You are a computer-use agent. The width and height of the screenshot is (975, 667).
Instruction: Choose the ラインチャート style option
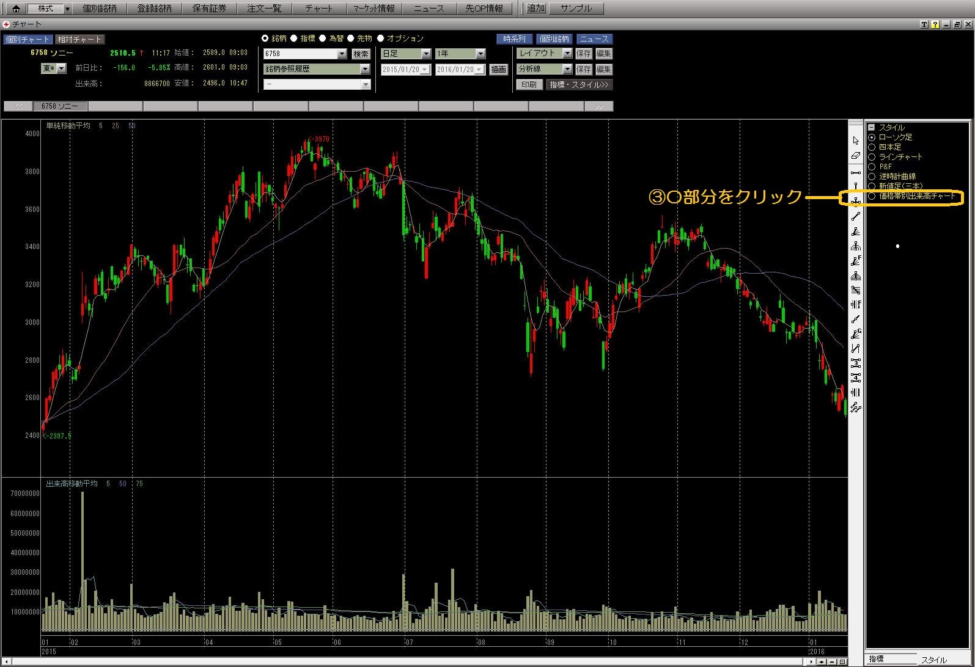pyautogui.click(x=872, y=157)
